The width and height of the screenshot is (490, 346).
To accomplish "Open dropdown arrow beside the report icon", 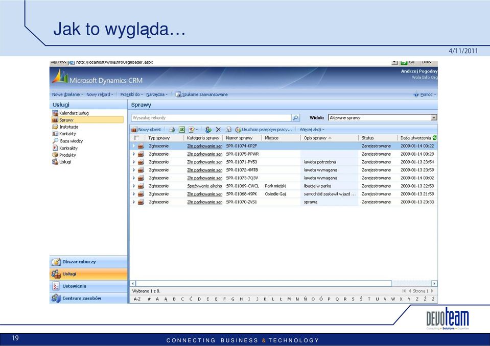I will (197, 130).
